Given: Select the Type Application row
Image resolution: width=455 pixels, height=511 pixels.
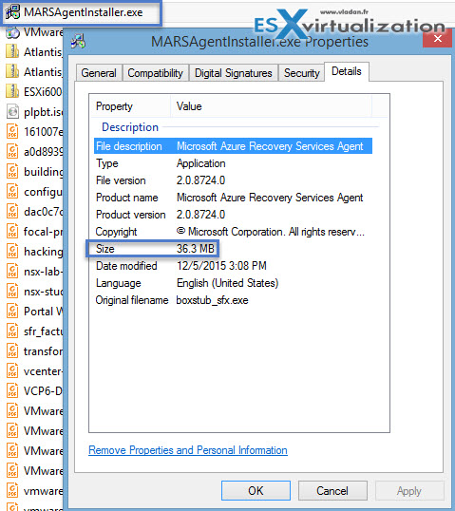Looking at the screenshot, I should 233,163.
